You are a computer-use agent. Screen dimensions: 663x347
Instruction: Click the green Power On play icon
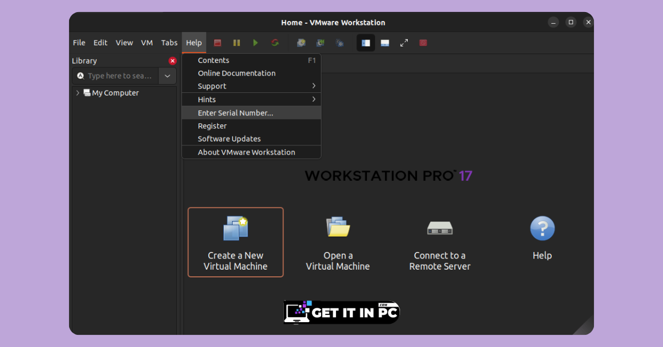(255, 43)
